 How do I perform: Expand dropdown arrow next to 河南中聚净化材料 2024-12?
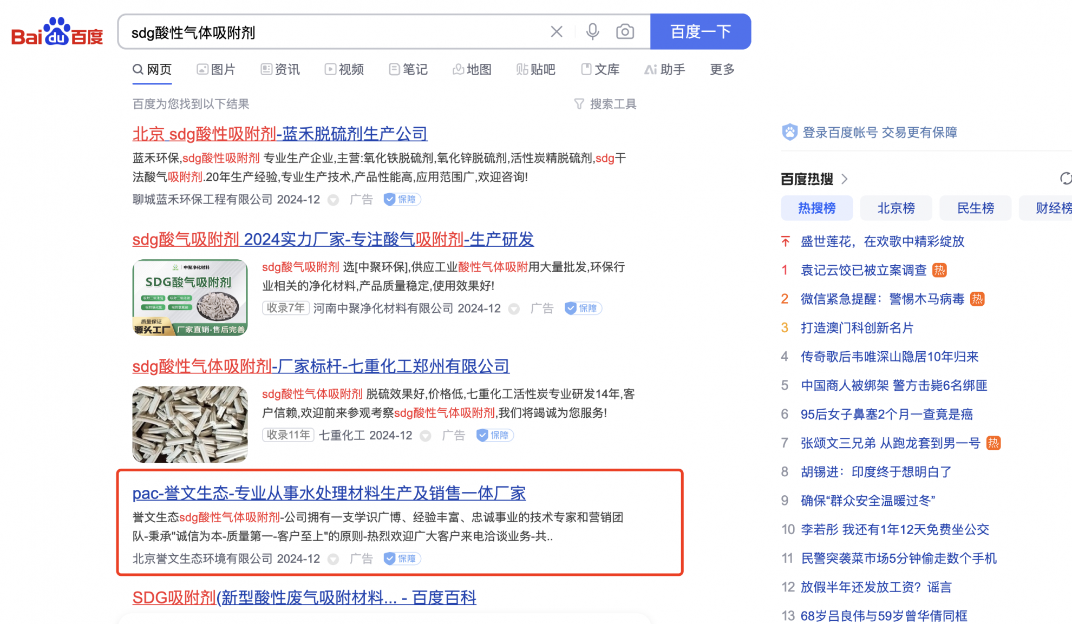coord(514,308)
